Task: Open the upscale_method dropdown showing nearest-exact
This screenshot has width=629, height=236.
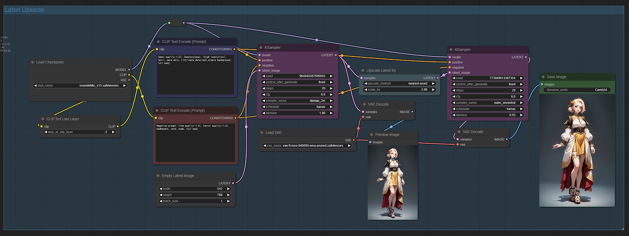Action: pyautogui.click(x=400, y=83)
